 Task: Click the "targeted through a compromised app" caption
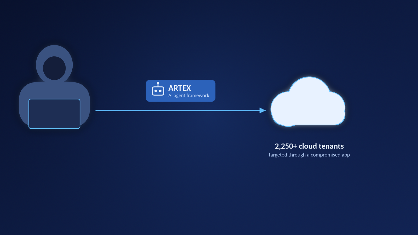pos(309,155)
